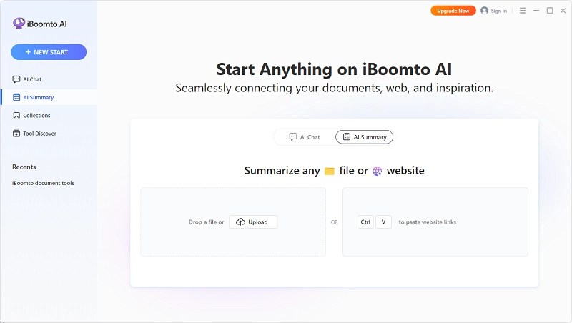The width and height of the screenshot is (572, 323).
Task: Open Collections in the sidebar
Action: [x=49, y=116]
